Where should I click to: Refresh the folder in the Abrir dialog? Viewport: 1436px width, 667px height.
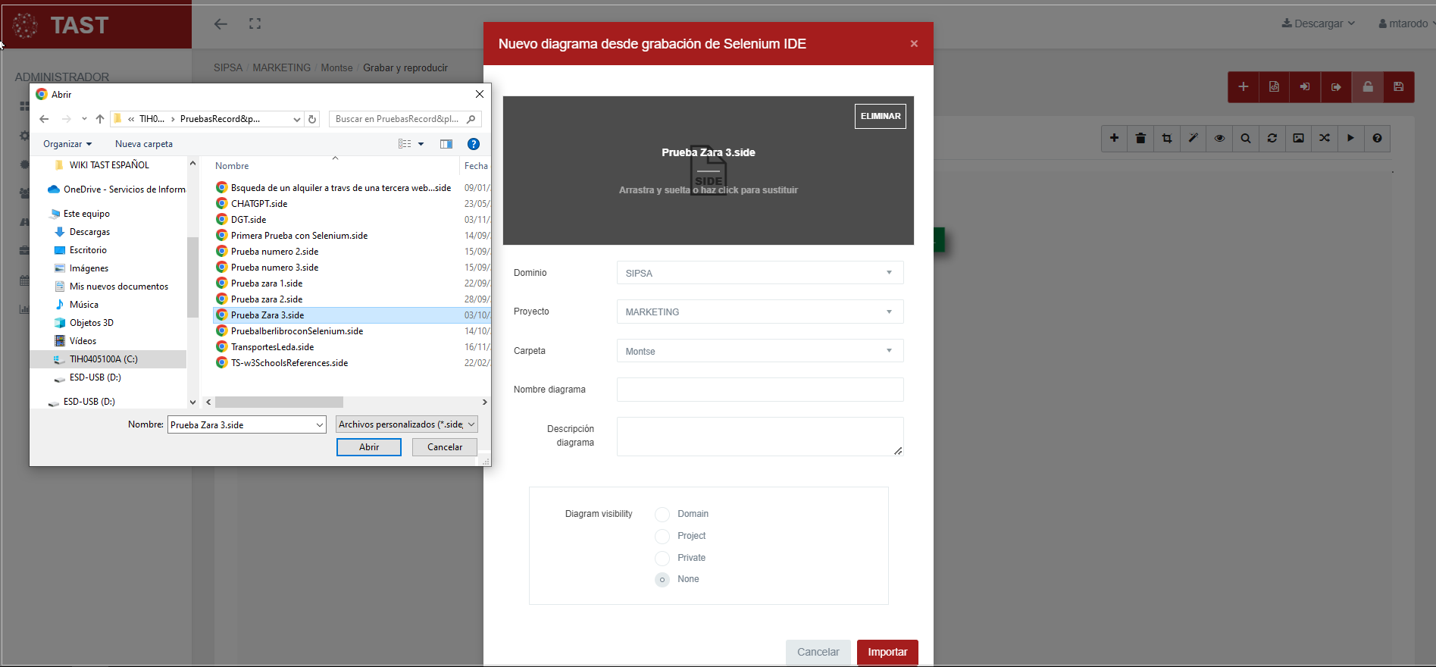click(x=312, y=119)
